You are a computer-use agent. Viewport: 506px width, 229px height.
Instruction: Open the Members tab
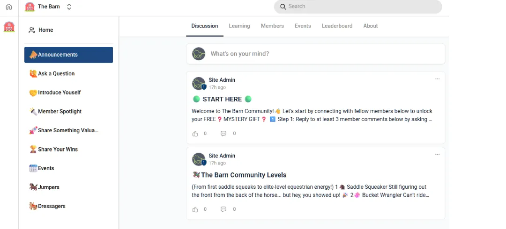point(272,26)
